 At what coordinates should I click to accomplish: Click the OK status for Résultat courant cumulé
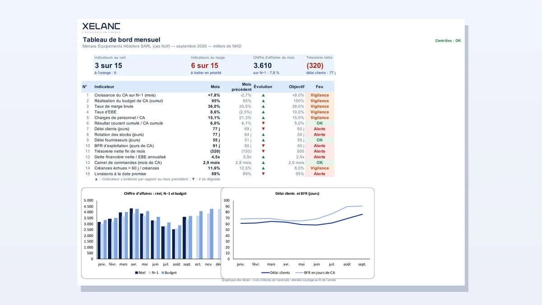pos(320,123)
